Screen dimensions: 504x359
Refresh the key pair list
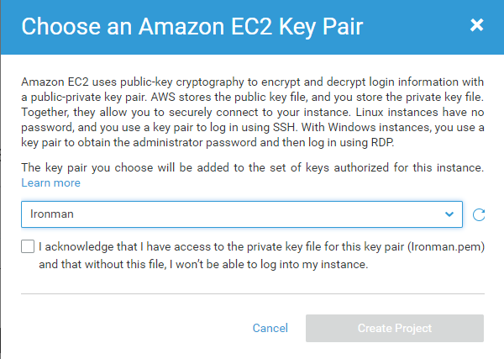(x=479, y=214)
